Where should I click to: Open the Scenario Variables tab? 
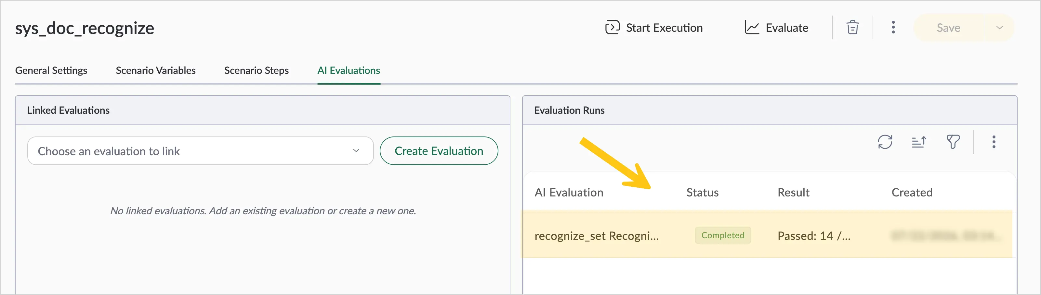156,71
